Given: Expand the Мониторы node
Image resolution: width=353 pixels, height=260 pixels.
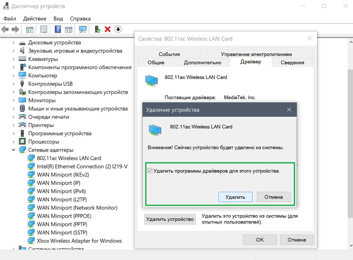Looking at the screenshot, I should [13, 100].
